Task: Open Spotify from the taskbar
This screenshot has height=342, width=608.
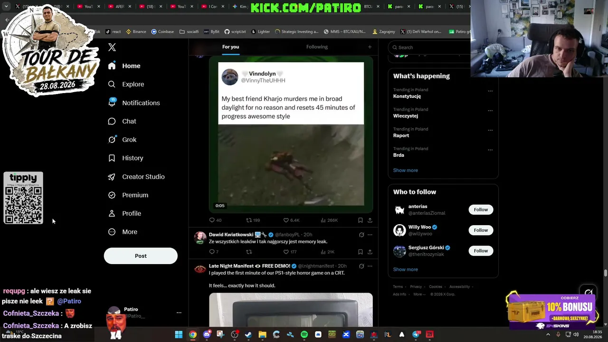Action: click(304, 334)
